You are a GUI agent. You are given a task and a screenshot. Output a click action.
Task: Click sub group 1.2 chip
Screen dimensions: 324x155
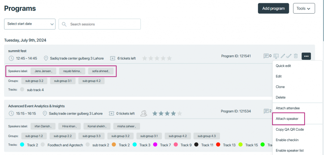(34, 136)
